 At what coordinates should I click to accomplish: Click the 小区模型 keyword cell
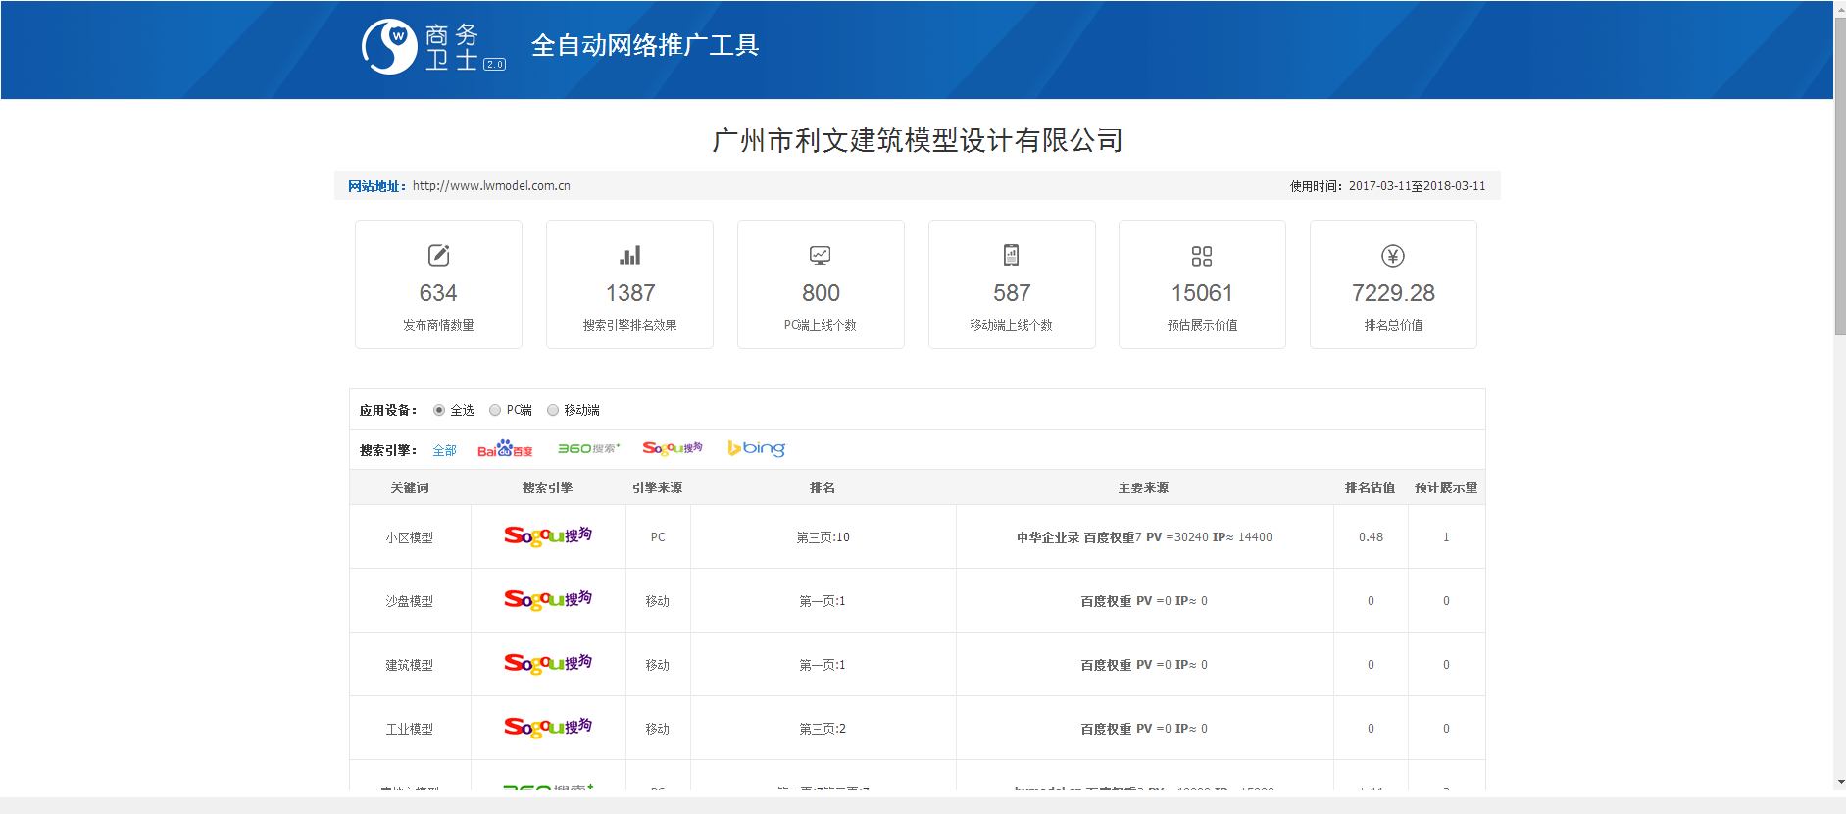[x=410, y=537]
